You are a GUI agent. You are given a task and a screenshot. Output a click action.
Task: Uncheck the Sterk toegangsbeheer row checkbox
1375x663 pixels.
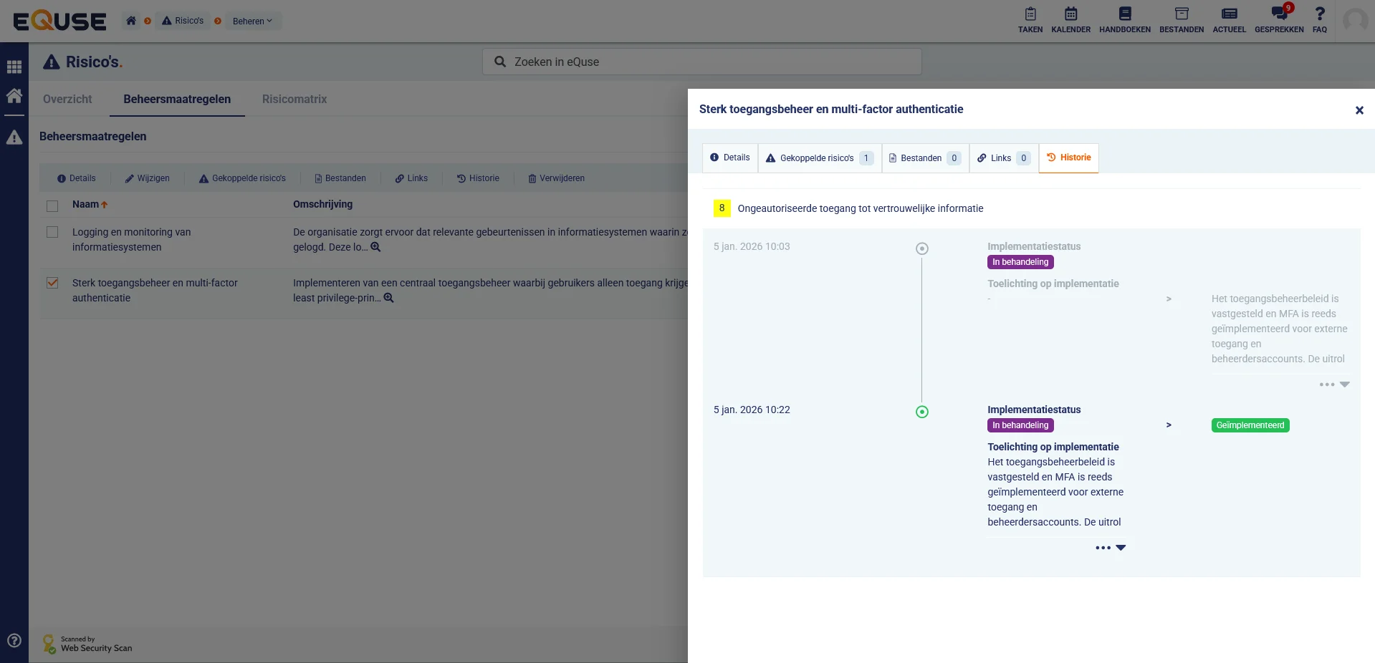[52, 283]
